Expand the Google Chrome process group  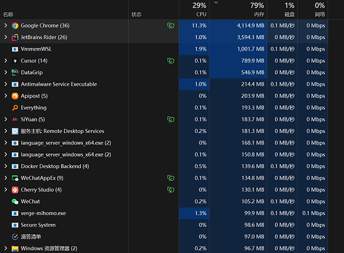tap(6, 26)
